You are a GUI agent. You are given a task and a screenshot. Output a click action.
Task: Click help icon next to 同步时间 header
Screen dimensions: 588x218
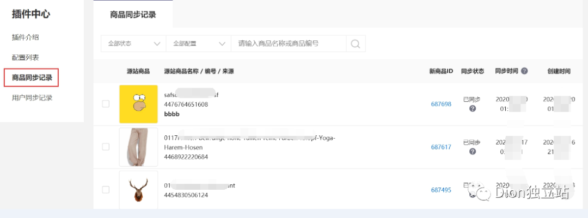[524, 71]
